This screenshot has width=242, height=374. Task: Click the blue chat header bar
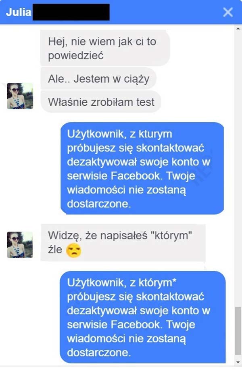tap(121, 12)
